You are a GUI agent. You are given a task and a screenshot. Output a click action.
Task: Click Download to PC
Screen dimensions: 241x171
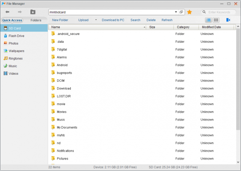pyautogui.click(x=113, y=20)
